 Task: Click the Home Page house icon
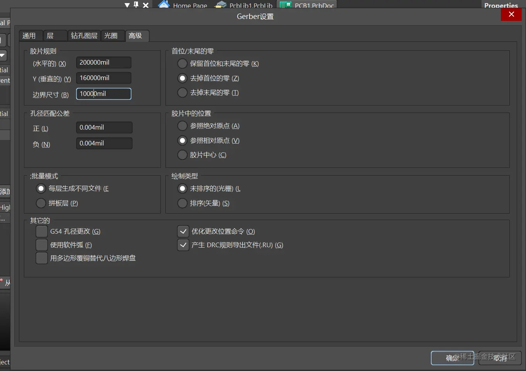[x=164, y=5]
